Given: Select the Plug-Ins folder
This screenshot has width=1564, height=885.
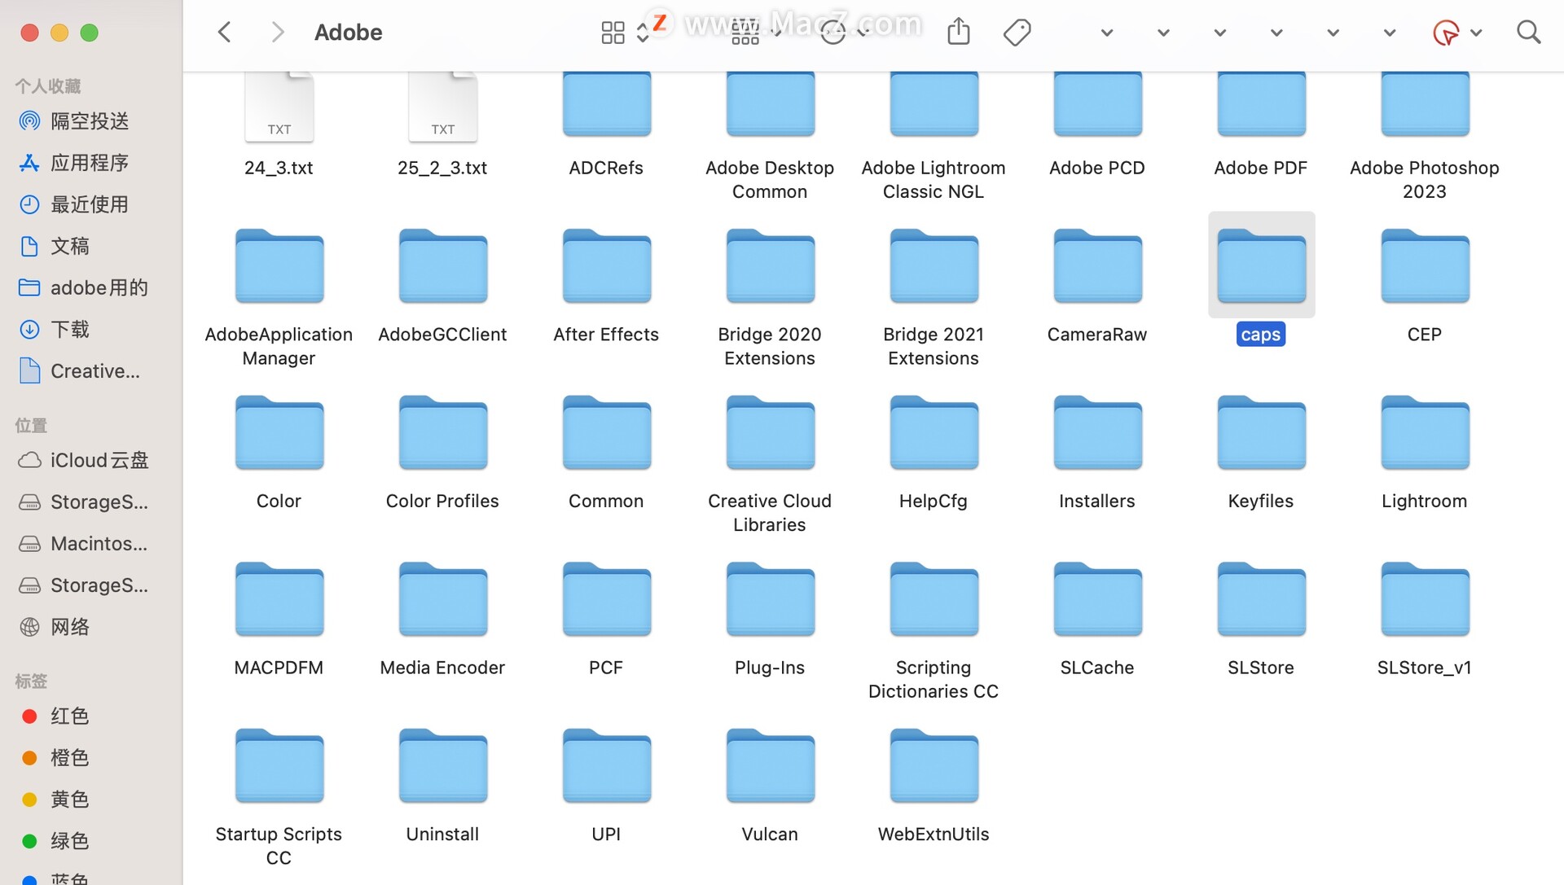Looking at the screenshot, I should pyautogui.click(x=770, y=599).
